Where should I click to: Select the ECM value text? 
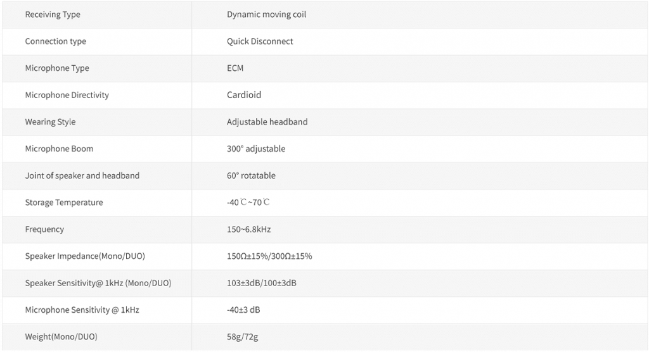[x=235, y=68]
